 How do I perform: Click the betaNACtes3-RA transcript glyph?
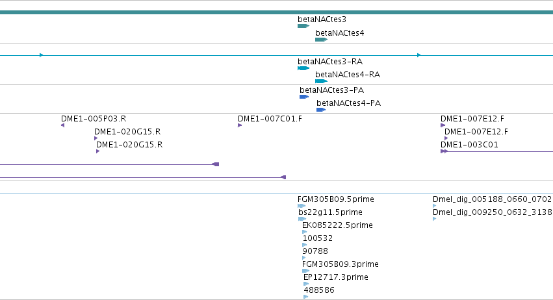(x=303, y=68)
